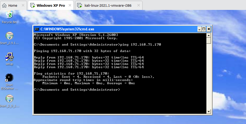The height and width of the screenshot is (124, 246).
Task: Click the 'Packets: Sent = 4' line
Action: [x=98, y=77]
